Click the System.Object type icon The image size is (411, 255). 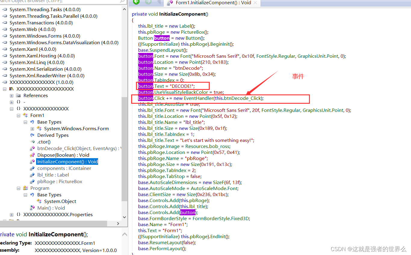click(39, 201)
